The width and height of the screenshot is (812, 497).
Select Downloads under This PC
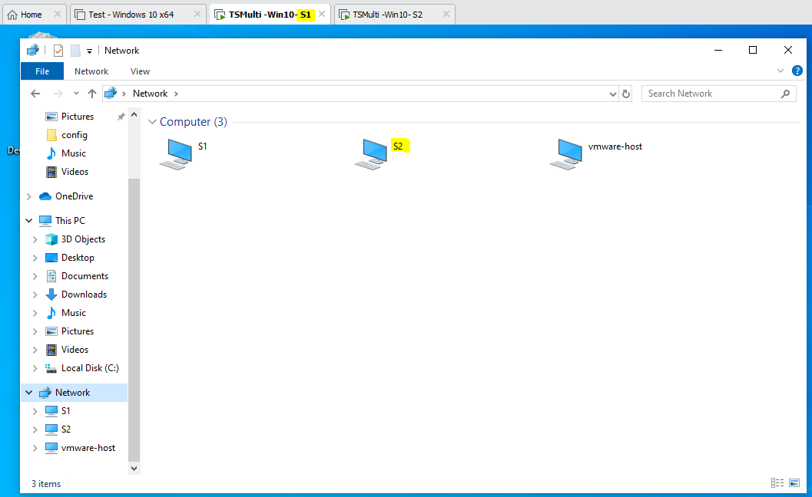[x=84, y=295]
